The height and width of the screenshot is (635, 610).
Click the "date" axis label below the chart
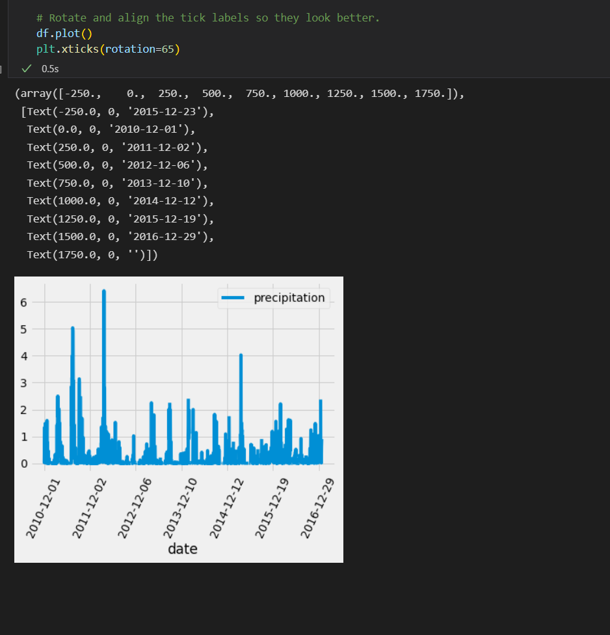(x=181, y=548)
